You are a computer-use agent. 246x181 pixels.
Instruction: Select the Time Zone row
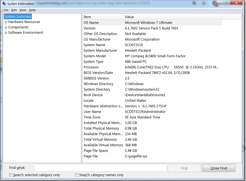click(152, 117)
